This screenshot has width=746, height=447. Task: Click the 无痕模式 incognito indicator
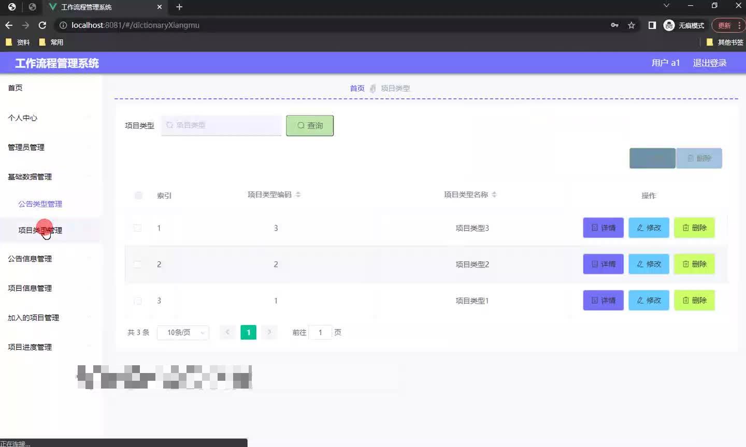click(684, 25)
